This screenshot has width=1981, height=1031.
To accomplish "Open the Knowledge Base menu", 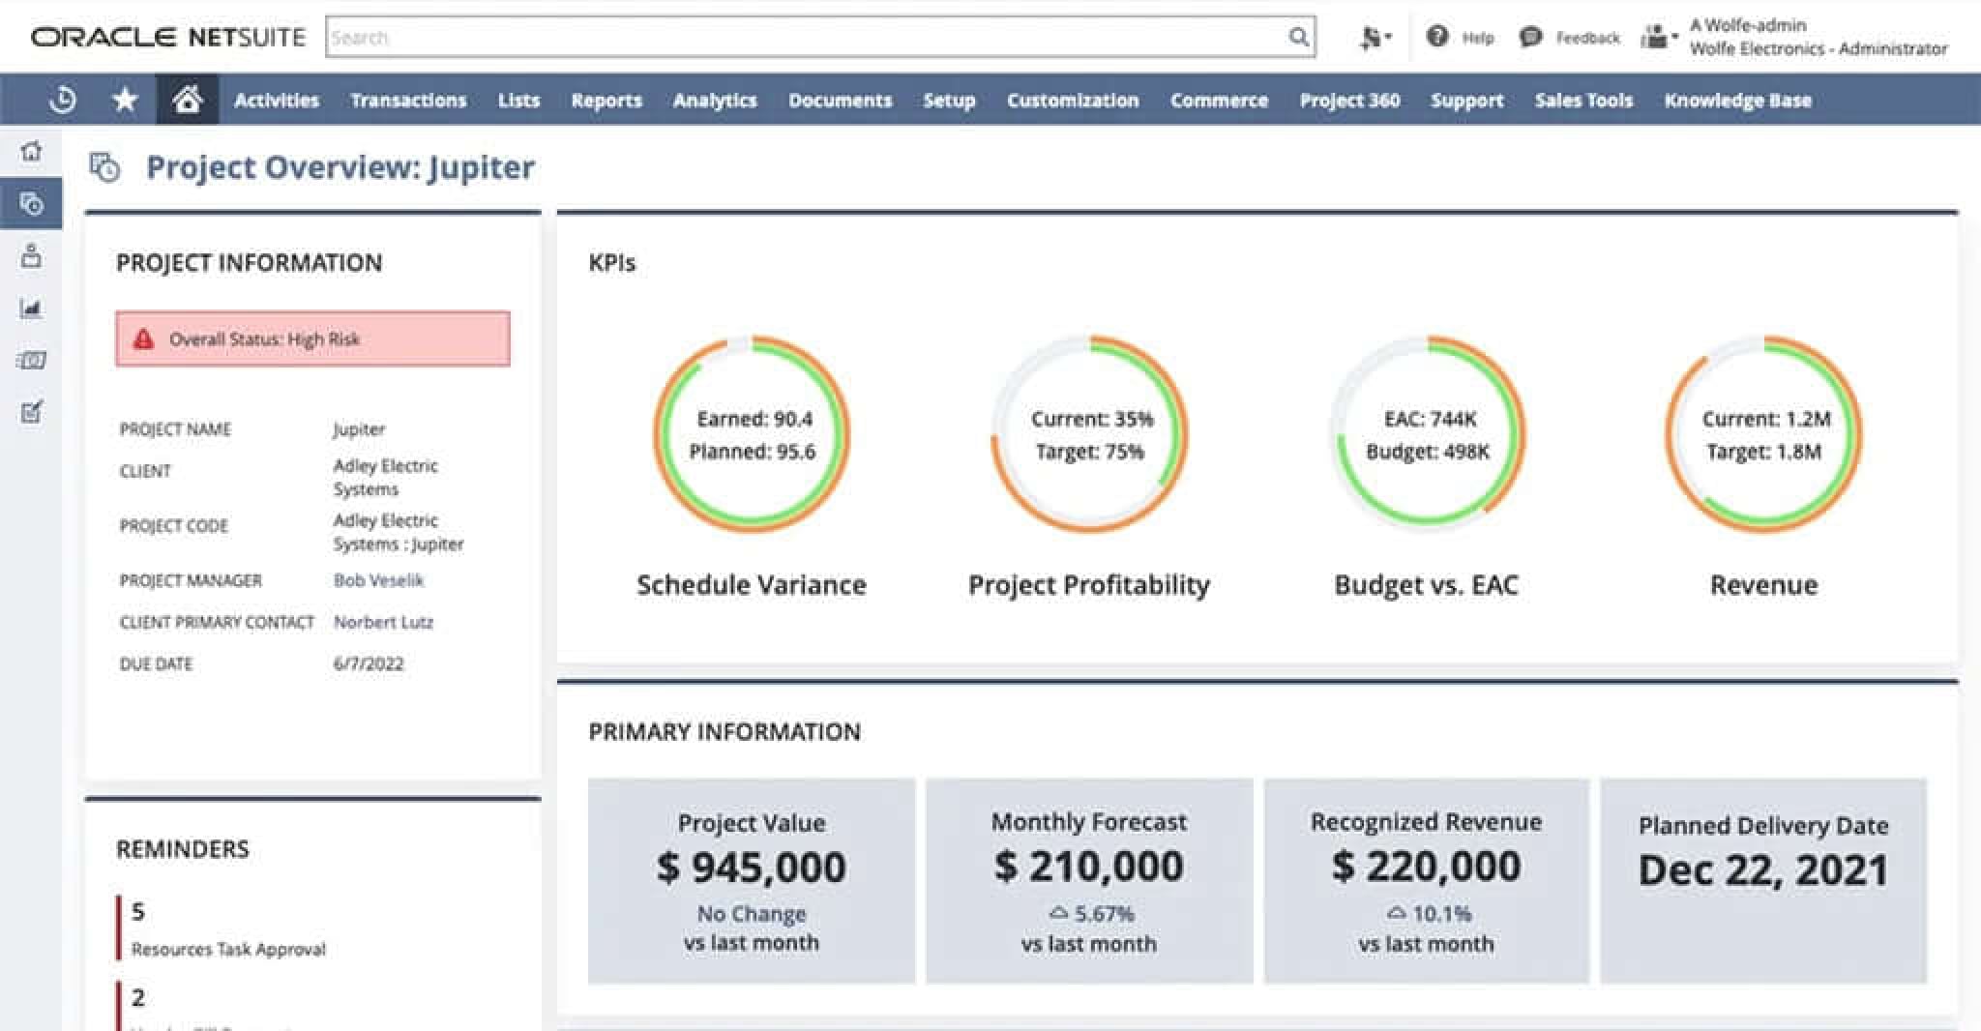I will (1737, 100).
